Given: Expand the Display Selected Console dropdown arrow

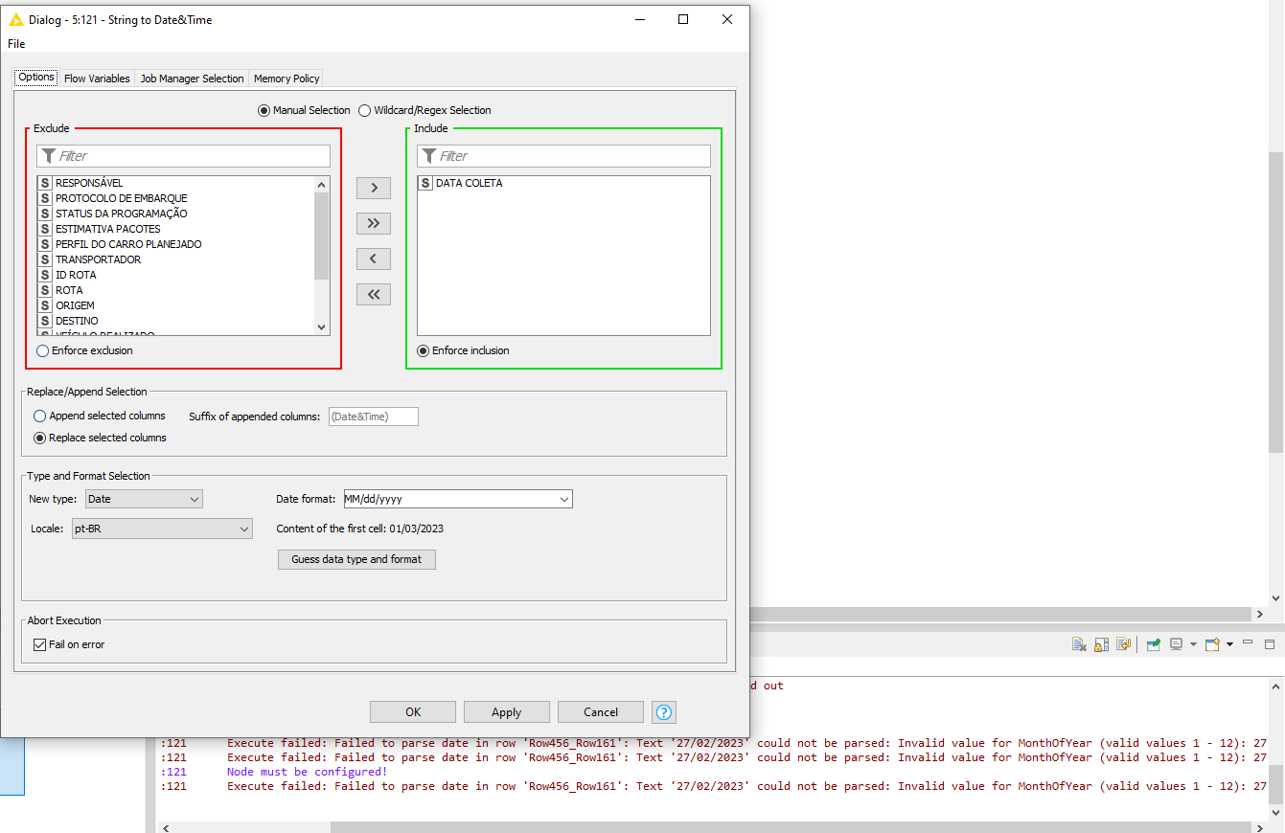Looking at the screenshot, I should pyautogui.click(x=1193, y=644).
